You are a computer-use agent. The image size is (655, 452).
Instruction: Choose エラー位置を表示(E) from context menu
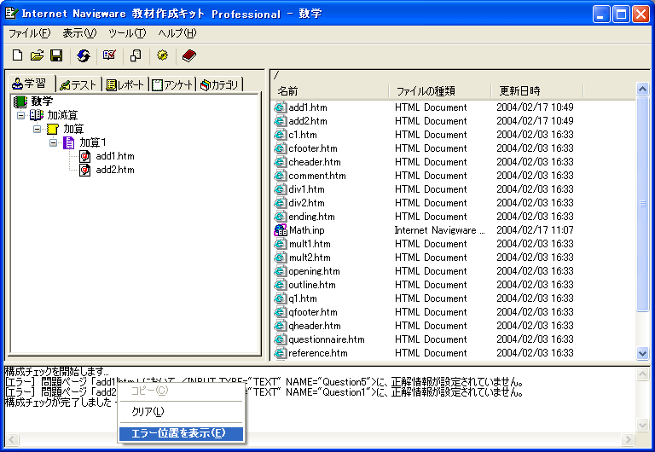click(x=181, y=433)
